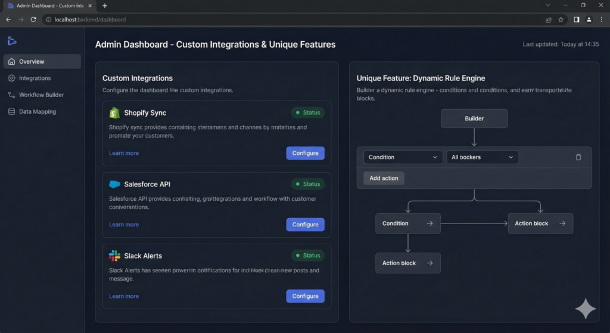Click Learn more under Slack Alerts
610x333 pixels.
[124, 296]
